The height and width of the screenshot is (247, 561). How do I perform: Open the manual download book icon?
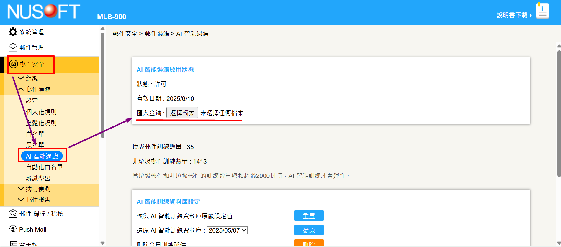[x=542, y=11]
